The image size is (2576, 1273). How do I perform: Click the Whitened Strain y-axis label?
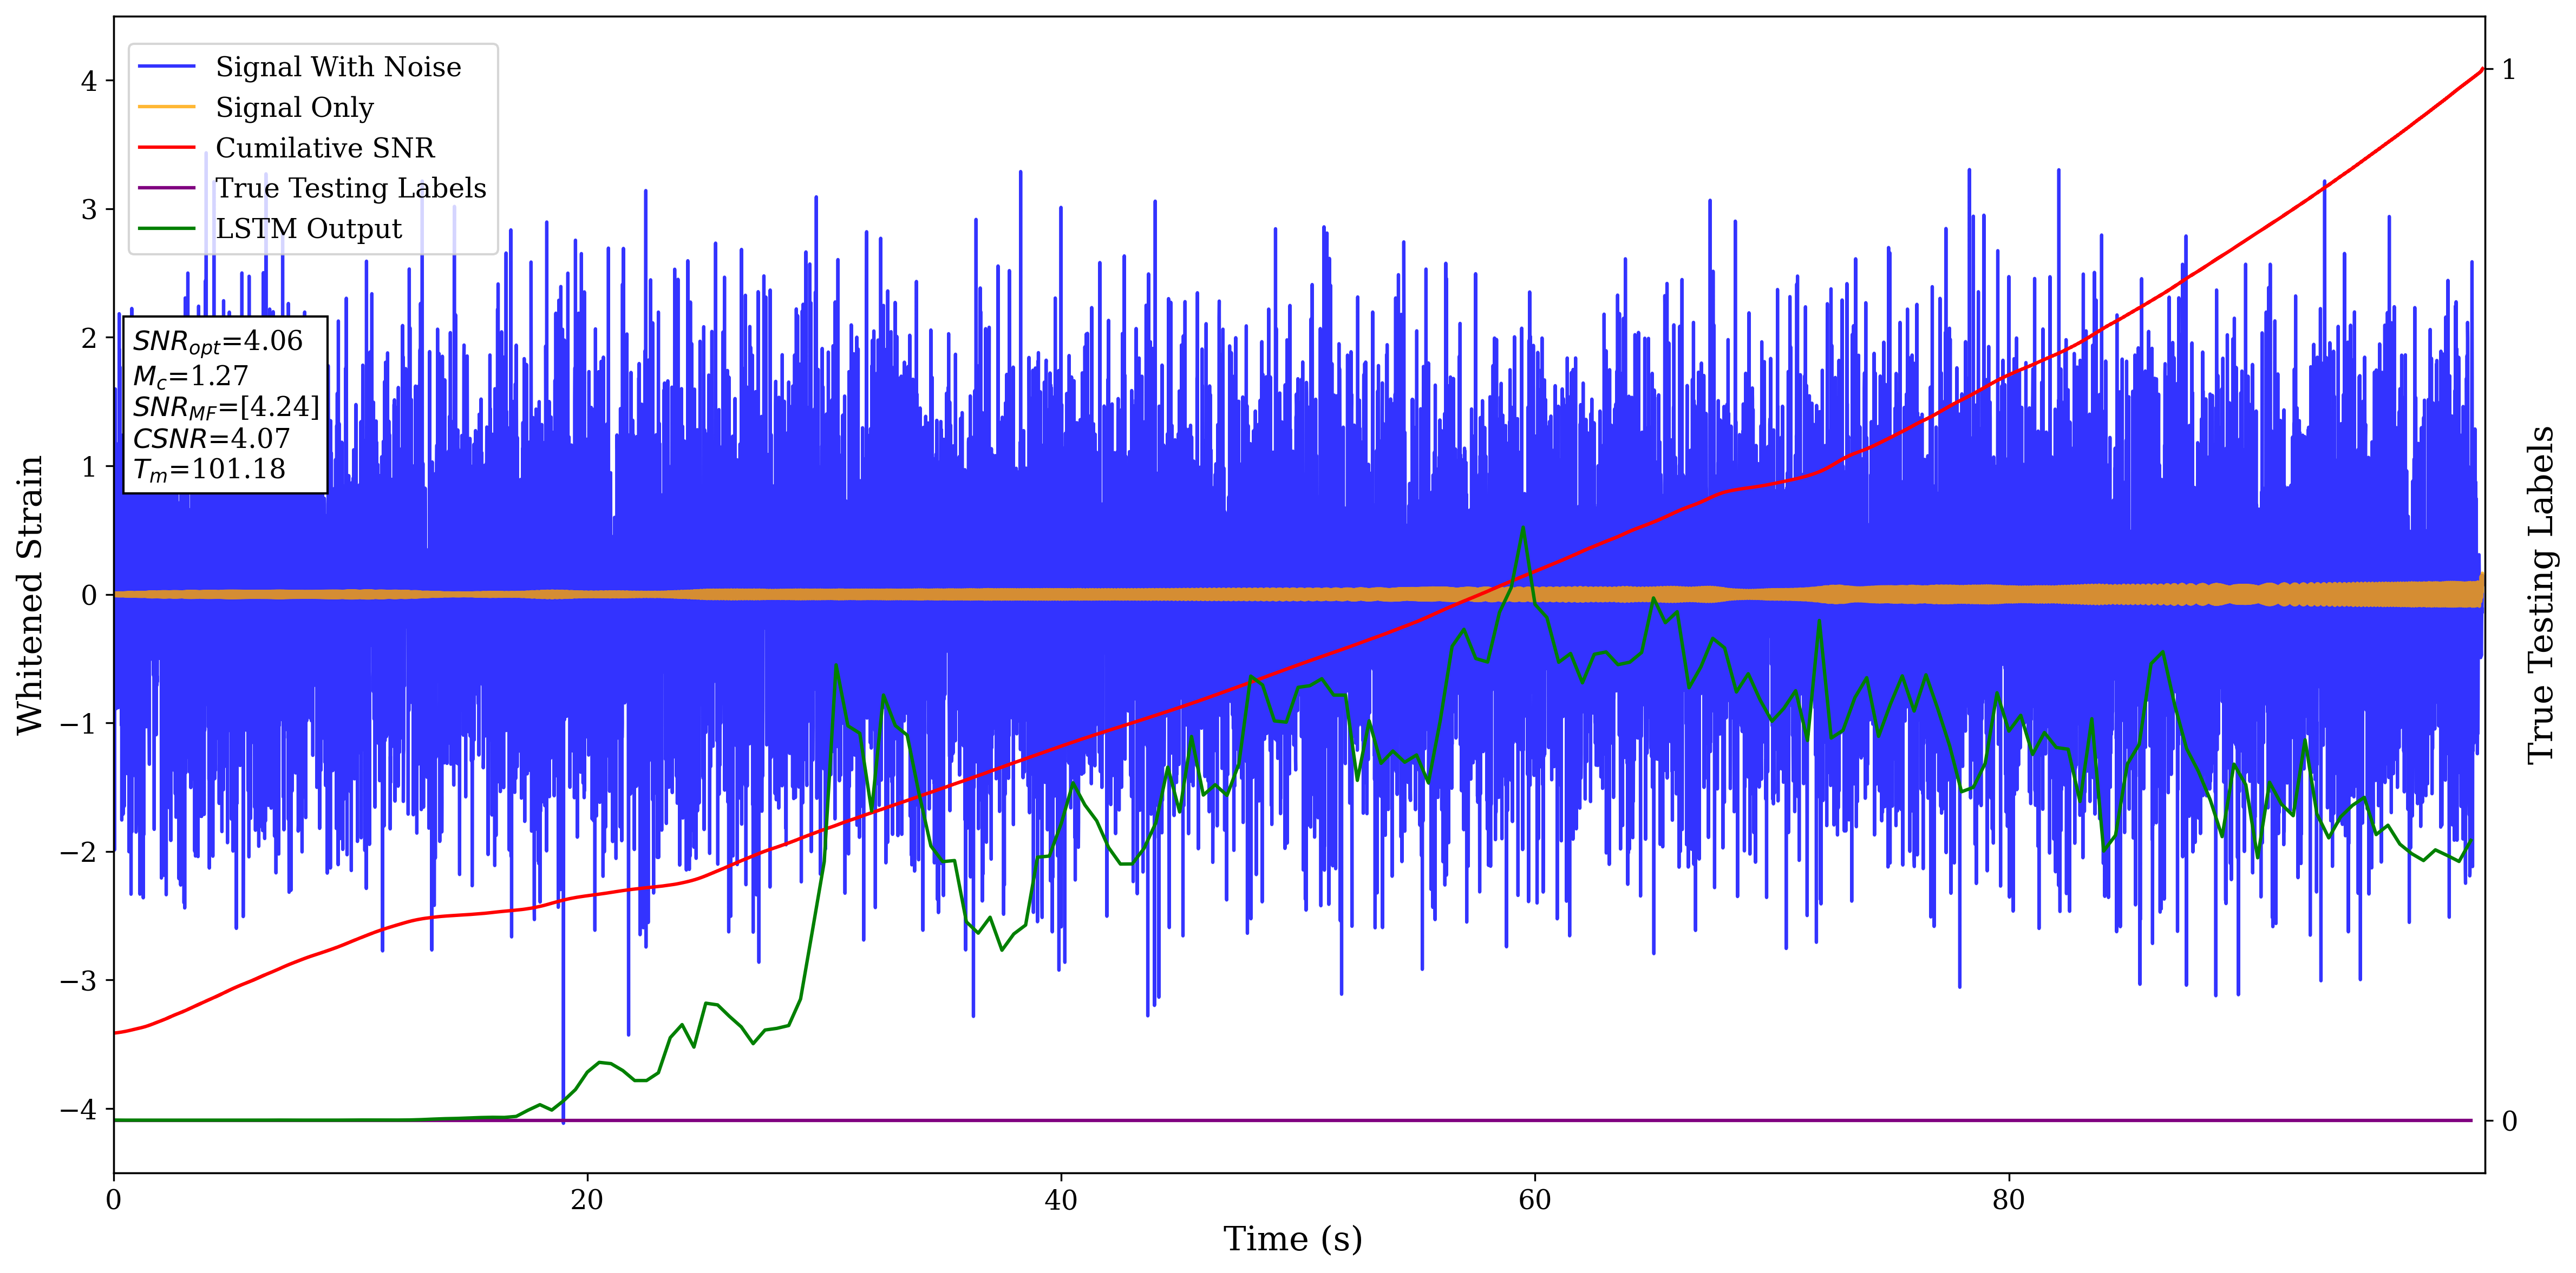coord(30,595)
